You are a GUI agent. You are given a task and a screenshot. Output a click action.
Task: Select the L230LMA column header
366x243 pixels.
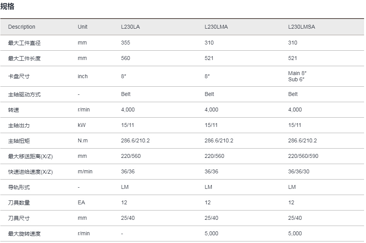[x=216, y=27]
